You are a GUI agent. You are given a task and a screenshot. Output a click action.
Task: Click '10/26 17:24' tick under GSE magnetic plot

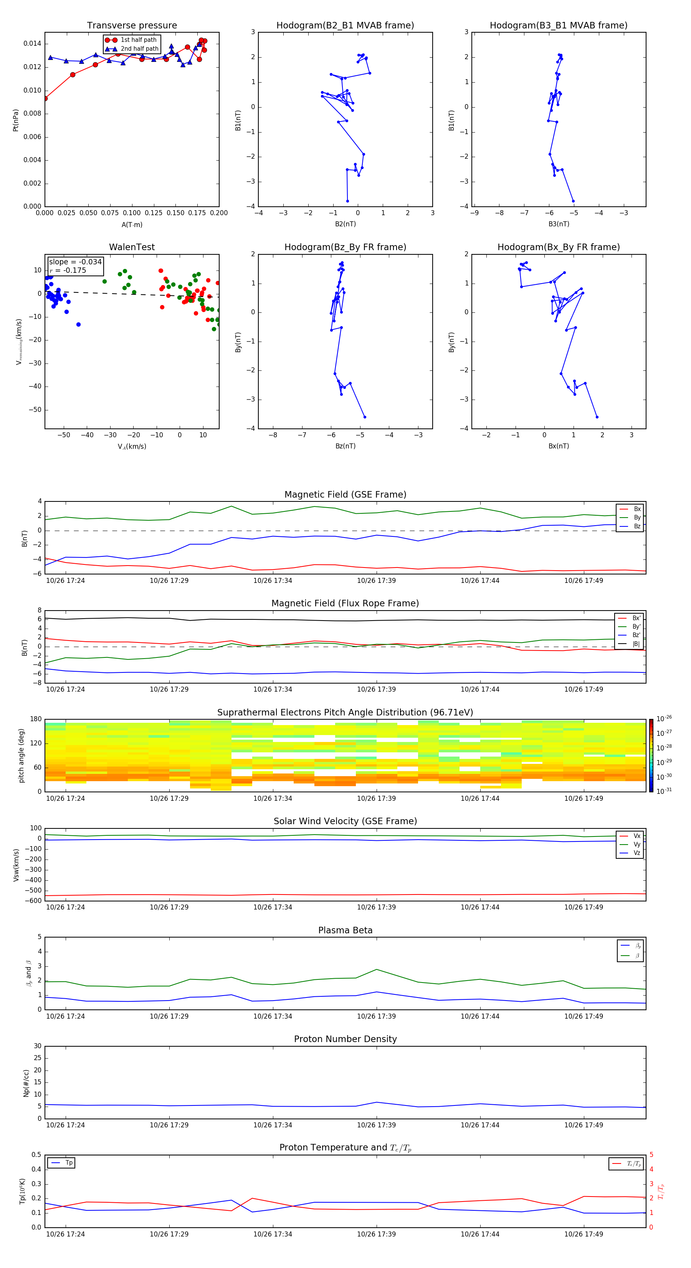tap(65, 581)
